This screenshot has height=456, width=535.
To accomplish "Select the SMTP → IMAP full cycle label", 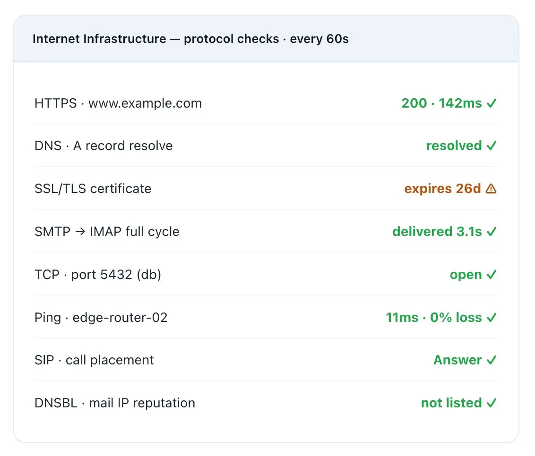I will coord(107,232).
